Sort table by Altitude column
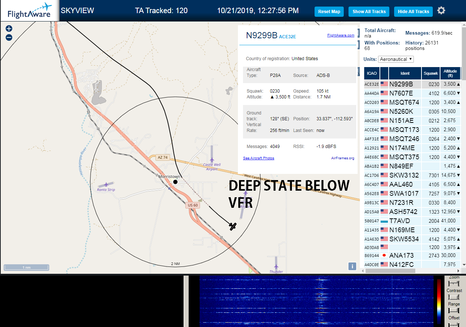 [x=450, y=73]
